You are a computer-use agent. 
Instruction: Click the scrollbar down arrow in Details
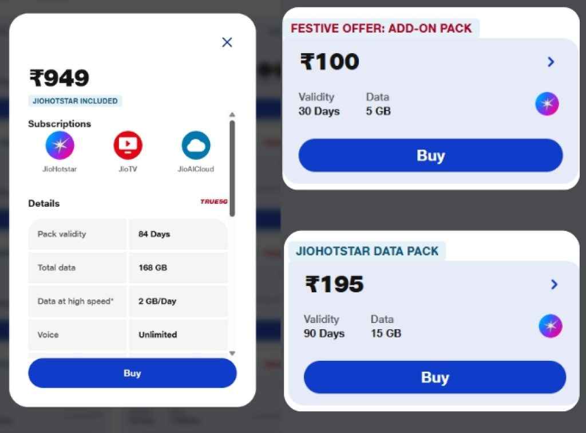[x=232, y=353]
